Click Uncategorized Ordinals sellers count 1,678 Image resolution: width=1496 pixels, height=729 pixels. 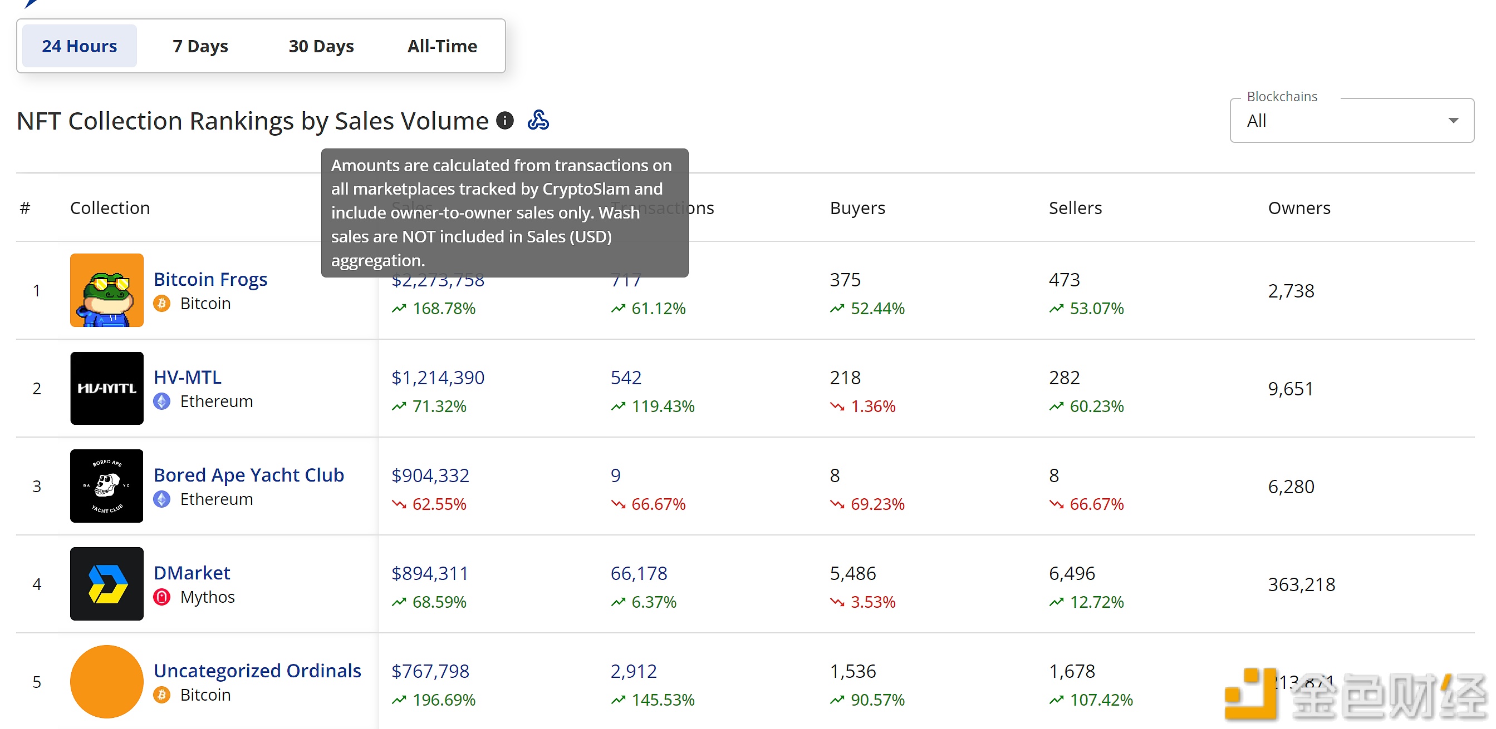1072,672
